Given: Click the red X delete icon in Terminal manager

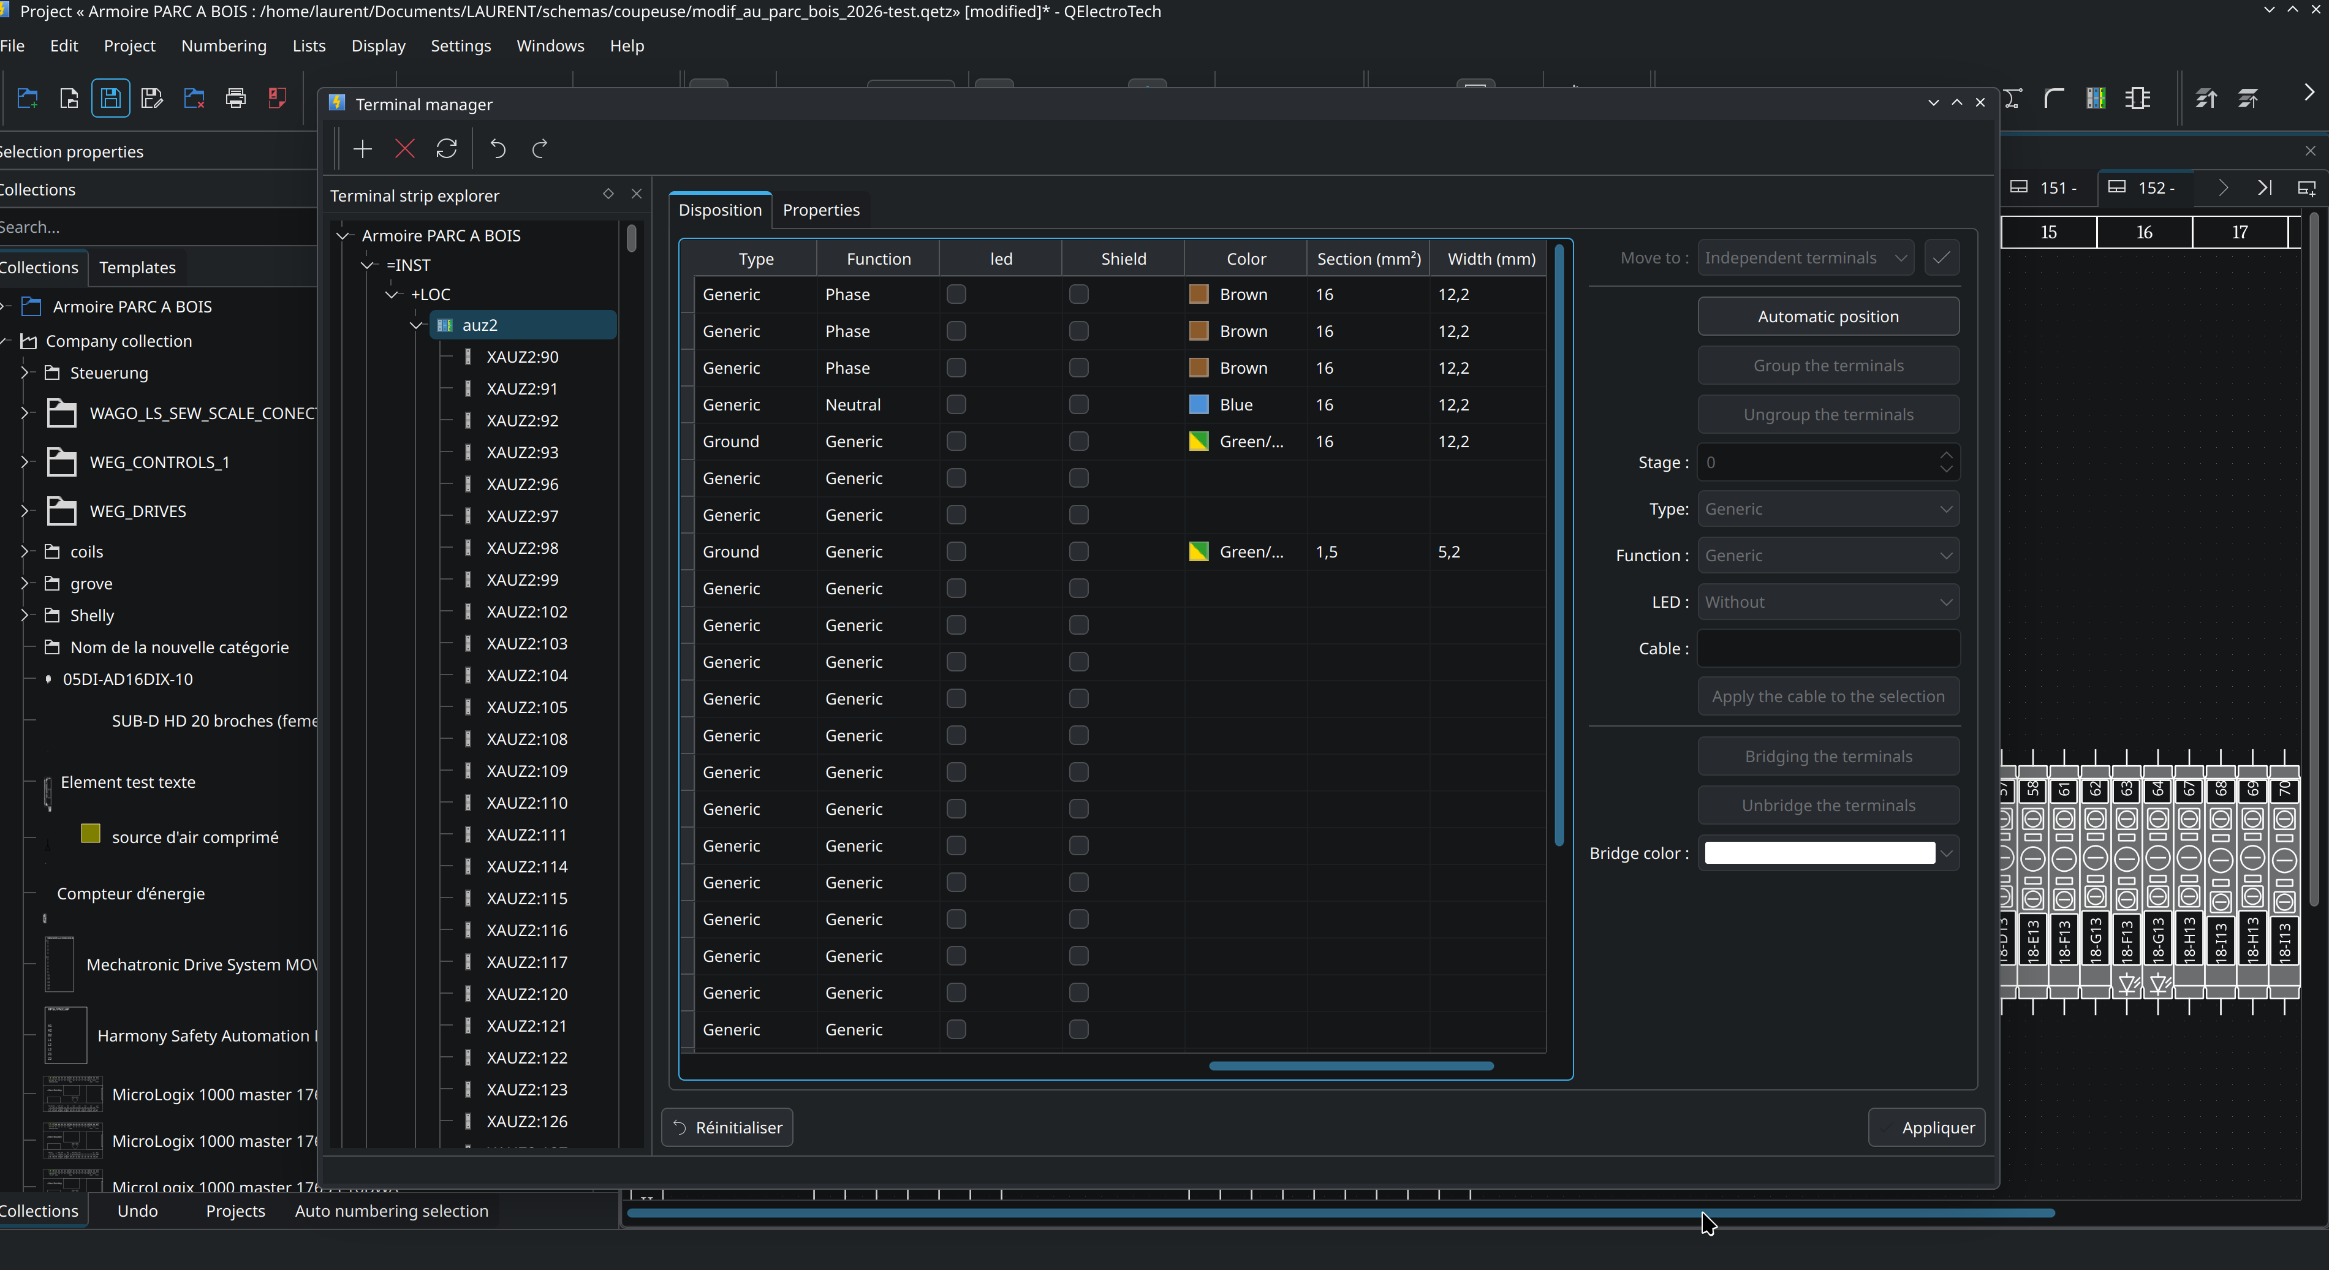Looking at the screenshot, I should pos(405,148).
